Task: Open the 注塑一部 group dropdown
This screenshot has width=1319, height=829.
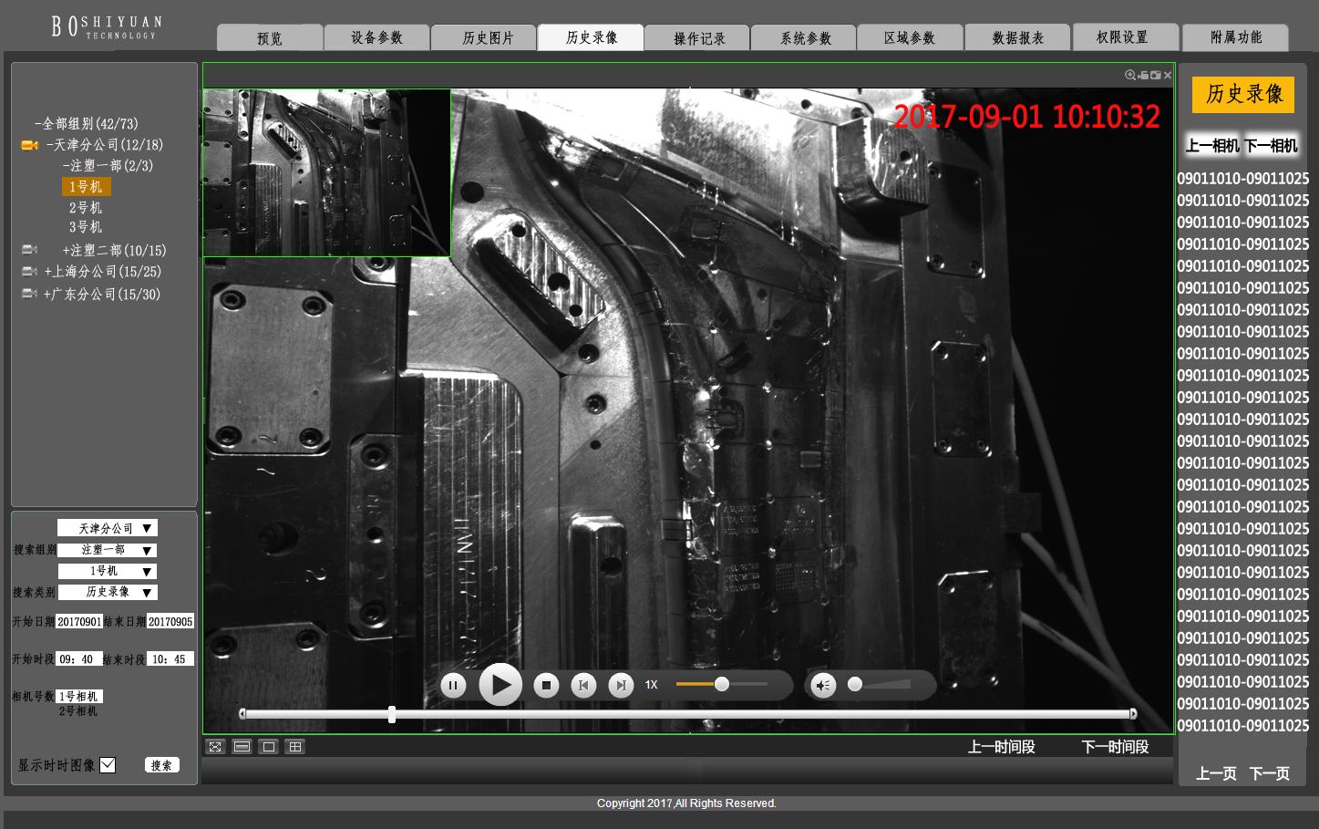Action: pos(146,551)
